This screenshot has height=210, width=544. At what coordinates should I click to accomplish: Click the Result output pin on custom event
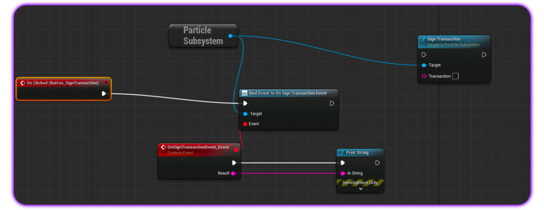coord(233,173)
